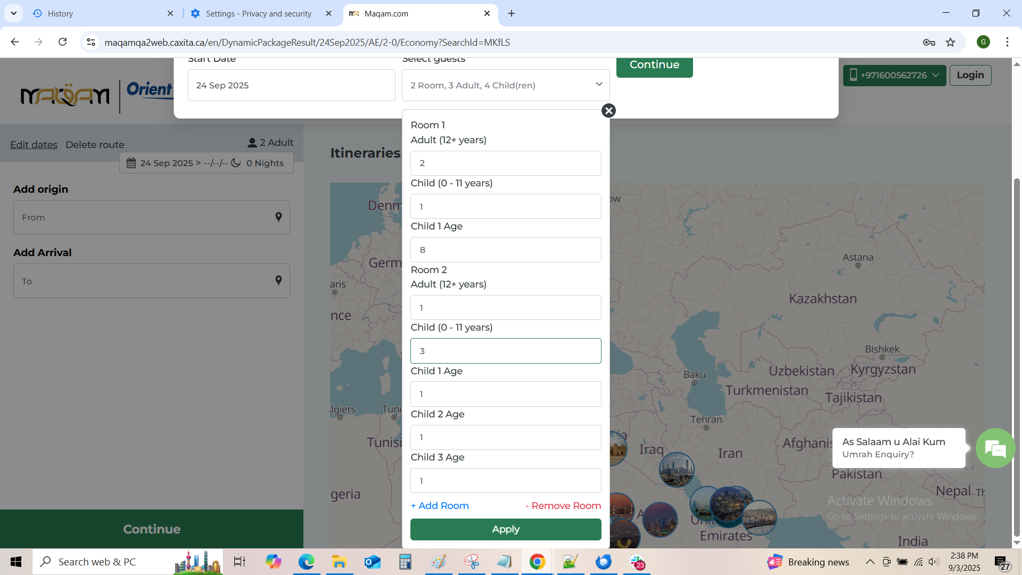
Task: Click the + Add Room link
Action: [x=440, y=506]
